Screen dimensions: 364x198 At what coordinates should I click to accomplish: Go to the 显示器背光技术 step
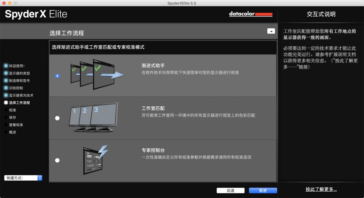(x=21, y=95)
